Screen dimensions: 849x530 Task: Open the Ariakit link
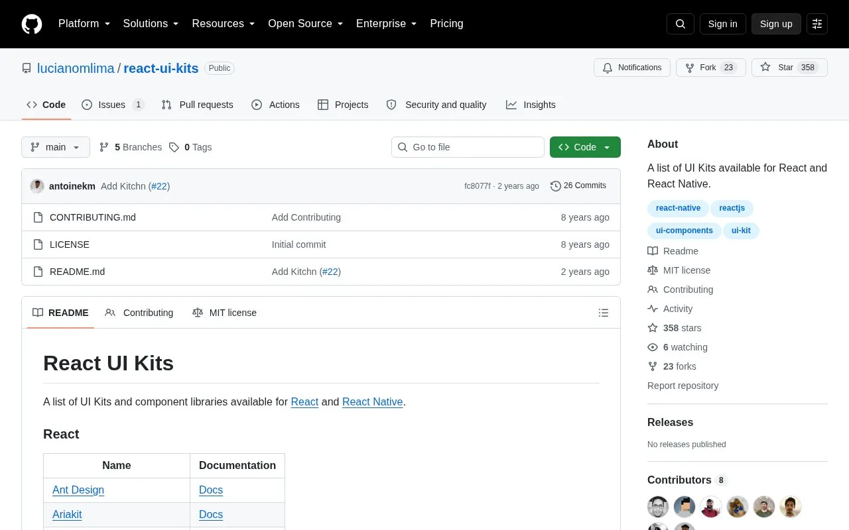tap(67, 515)
